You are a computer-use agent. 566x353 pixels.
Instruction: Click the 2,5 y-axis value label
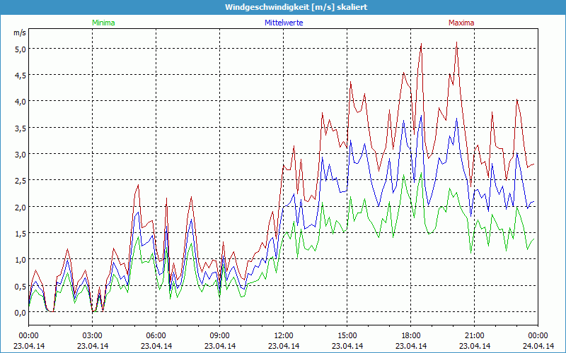pyautogui.click(x=19, y=181)
